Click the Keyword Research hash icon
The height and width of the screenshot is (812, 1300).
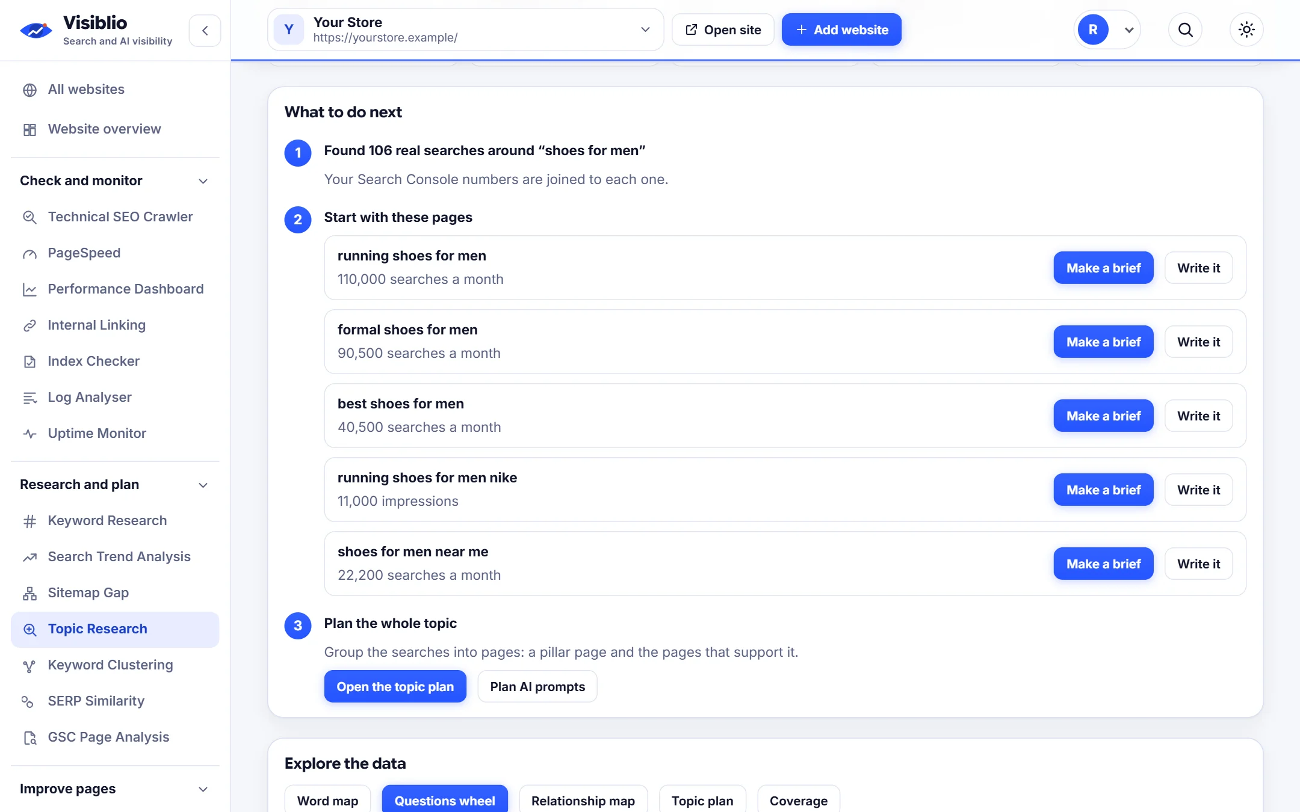pyautogui.click(x=29, y=521)
